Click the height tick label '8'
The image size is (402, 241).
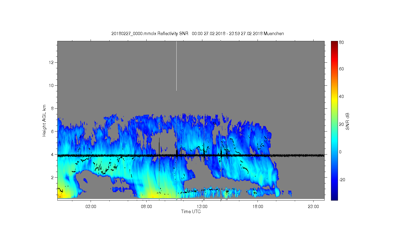coord(53,108)
